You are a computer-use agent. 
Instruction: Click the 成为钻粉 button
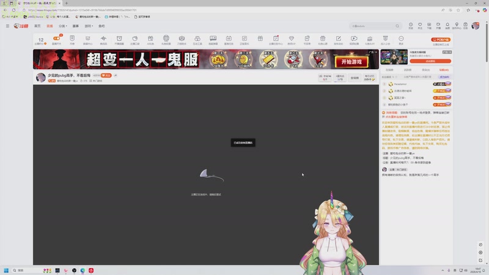(444, 77)
